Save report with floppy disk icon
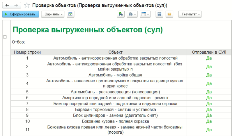Screen dimensions: 232x136 159,14
